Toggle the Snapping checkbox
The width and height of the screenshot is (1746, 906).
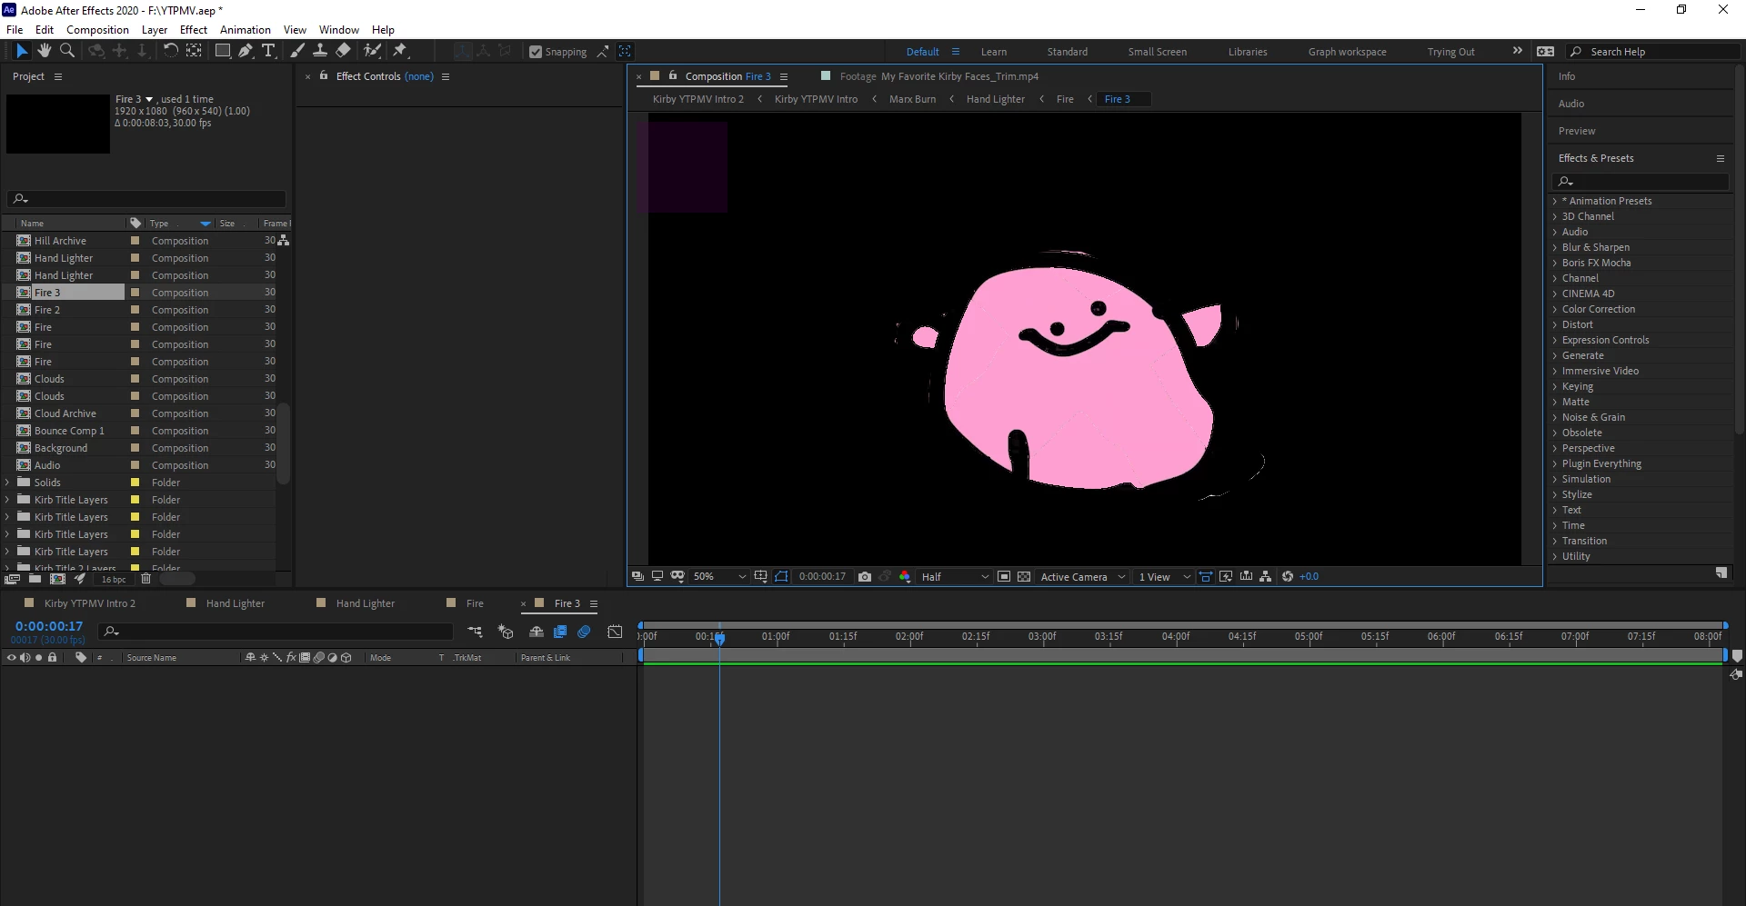tap(536, 52)
